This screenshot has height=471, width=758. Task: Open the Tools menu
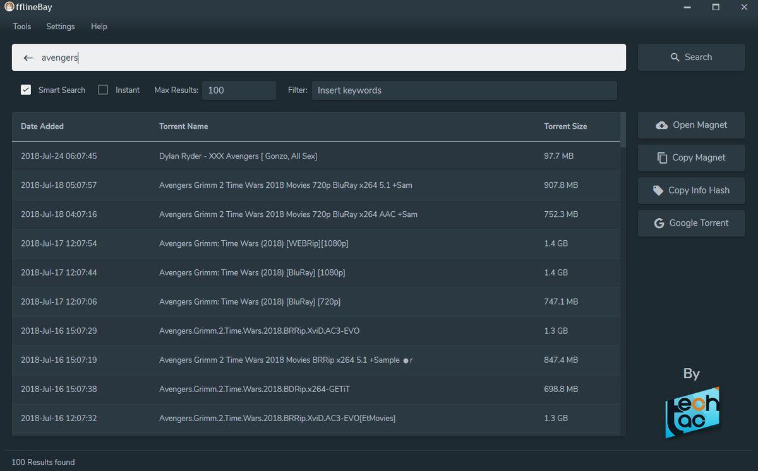tap(21, 27)
